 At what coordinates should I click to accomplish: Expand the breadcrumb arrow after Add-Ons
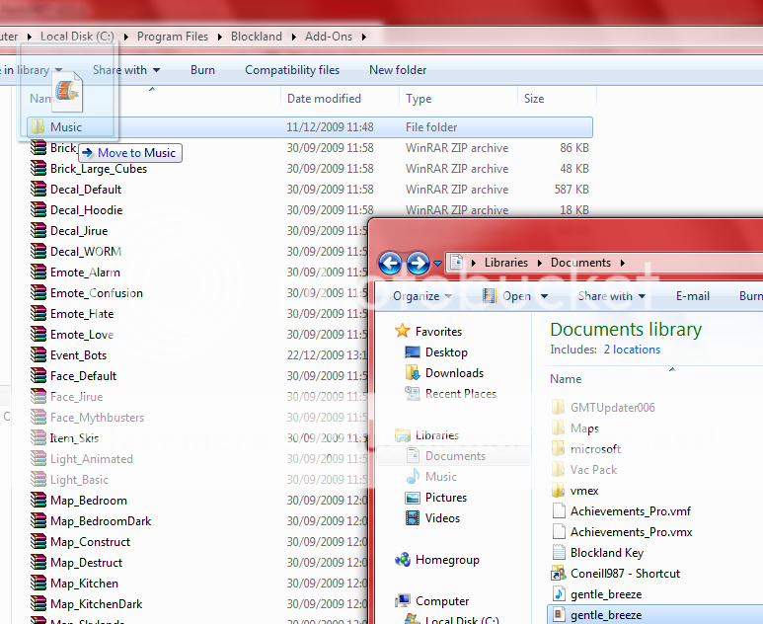tap(364, 37)
